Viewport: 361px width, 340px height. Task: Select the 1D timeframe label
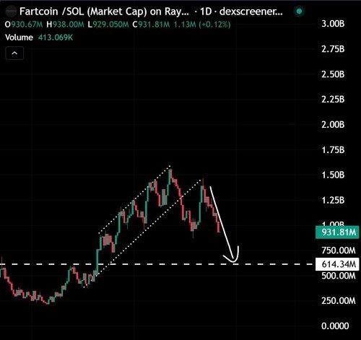(x=206, y=12)
